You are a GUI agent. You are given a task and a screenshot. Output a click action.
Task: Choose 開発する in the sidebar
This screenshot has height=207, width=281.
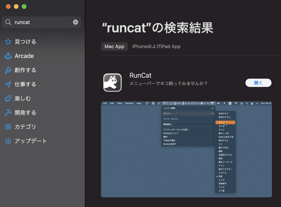click(25, 113)
